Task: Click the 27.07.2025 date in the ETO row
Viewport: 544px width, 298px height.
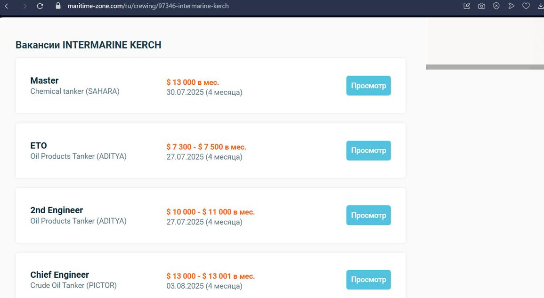Action: 204,157
